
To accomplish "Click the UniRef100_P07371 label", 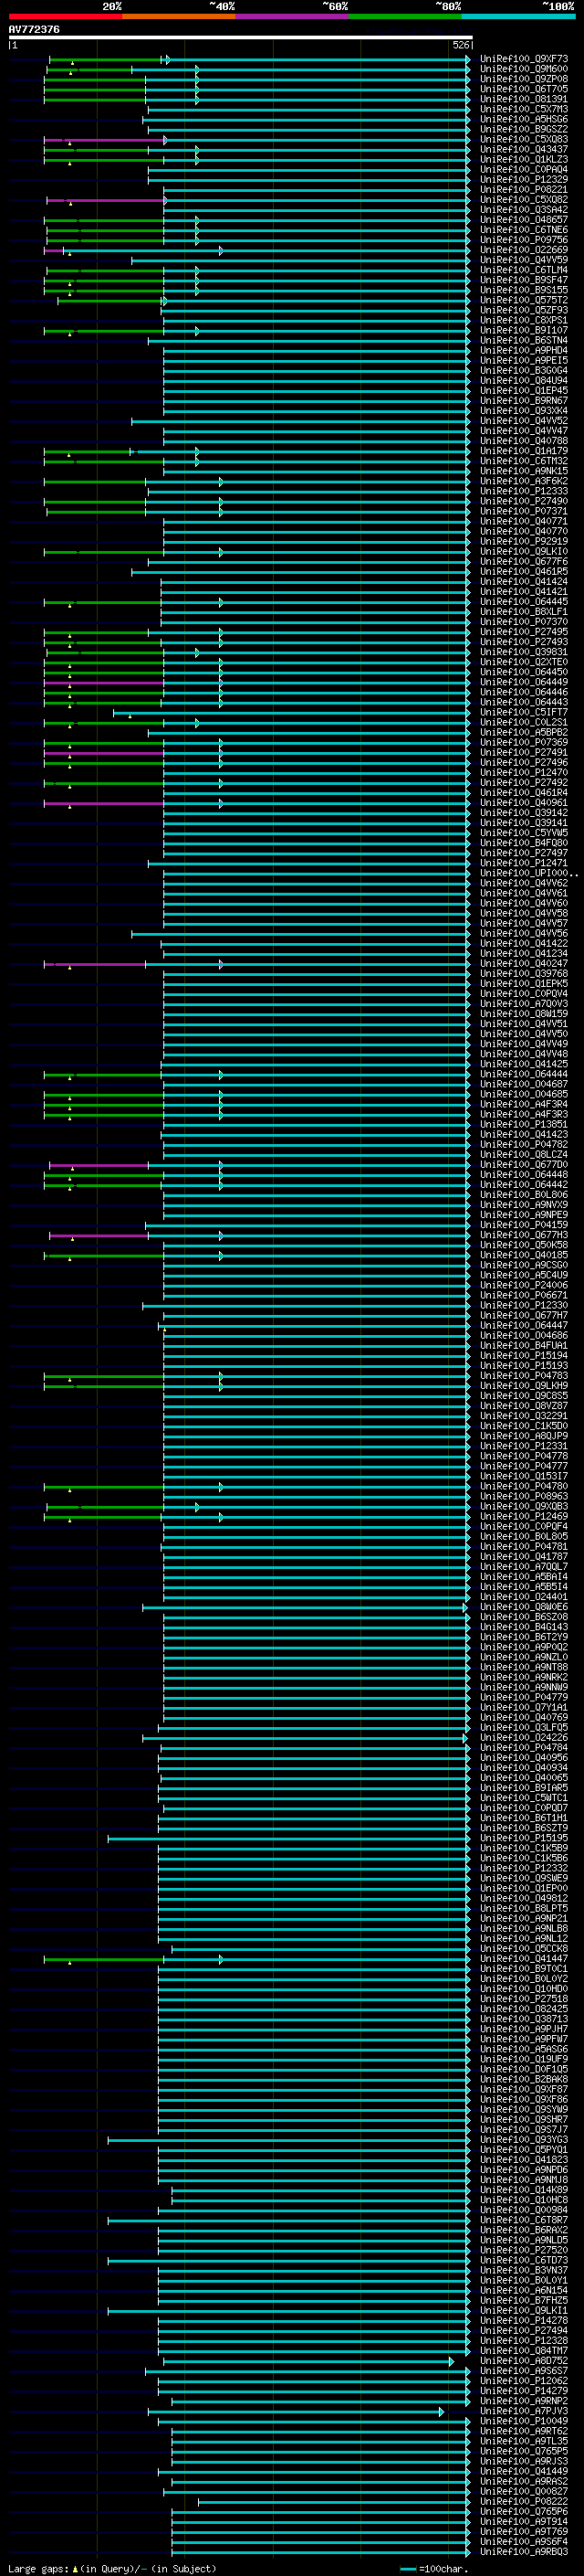I will pyautogui.click(x=523, y=511).
